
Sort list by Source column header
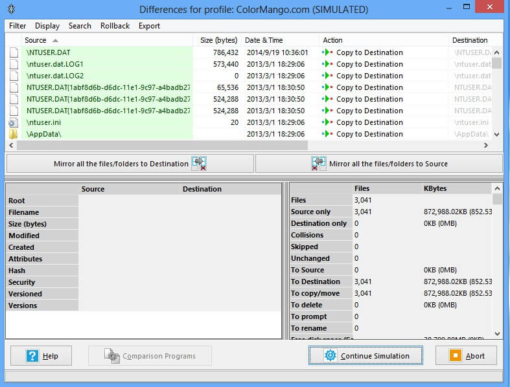point(36,40)
